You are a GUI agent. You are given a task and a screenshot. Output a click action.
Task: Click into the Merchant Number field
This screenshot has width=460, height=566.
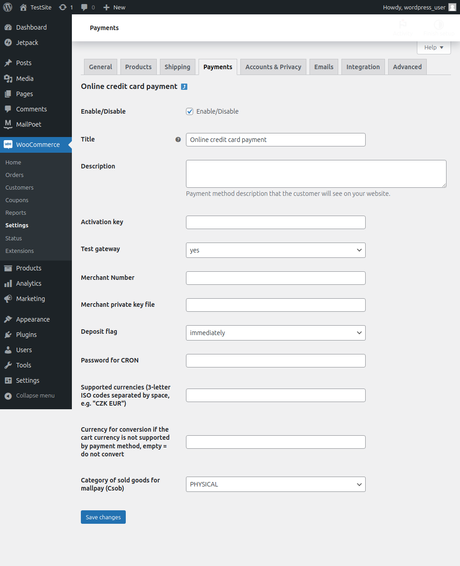pos(275,278)
